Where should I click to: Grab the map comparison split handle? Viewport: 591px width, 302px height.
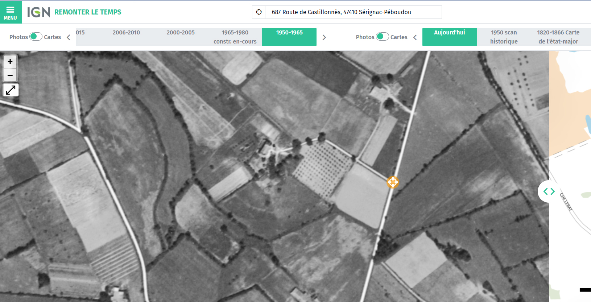click(549, 191)
